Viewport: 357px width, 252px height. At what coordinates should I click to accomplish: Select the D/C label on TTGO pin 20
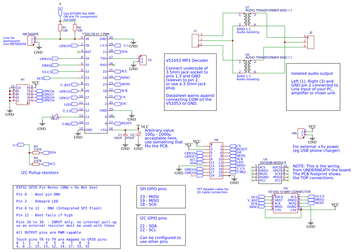coord(121,104)
